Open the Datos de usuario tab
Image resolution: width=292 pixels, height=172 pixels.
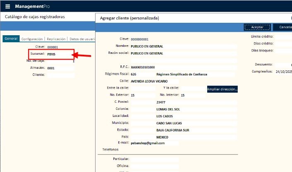tap(81, 39)
